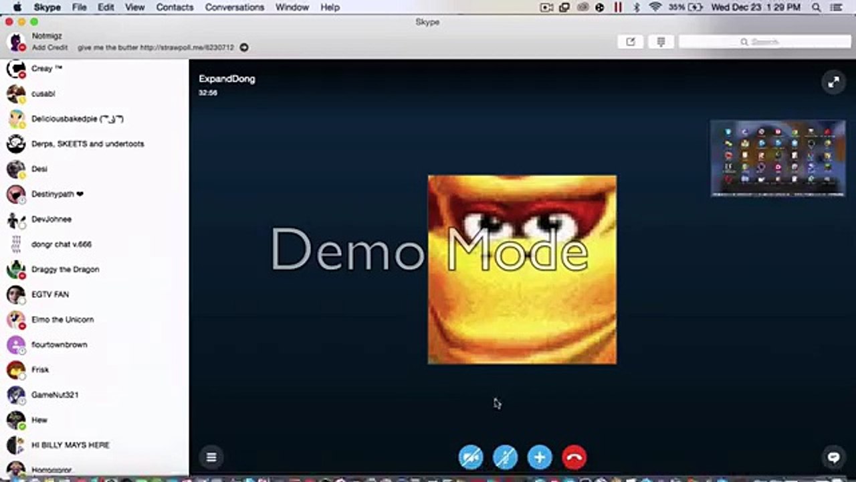Click the Bluetooth status icon
This screenshot has height=482, width=856.
(x=637, y=7)
